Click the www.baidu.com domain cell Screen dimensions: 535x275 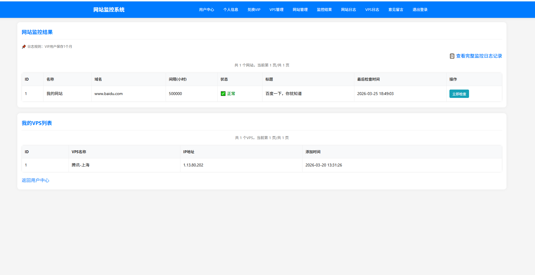(x=109, y=94)
